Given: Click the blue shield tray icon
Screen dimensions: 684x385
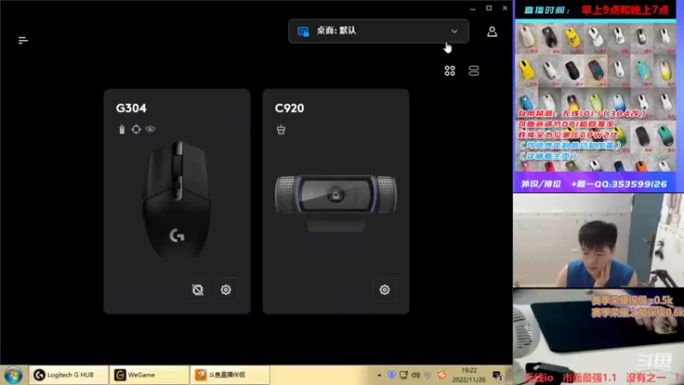Looking at the screenshot, I should (x=392, y=375).
